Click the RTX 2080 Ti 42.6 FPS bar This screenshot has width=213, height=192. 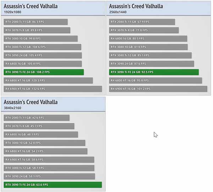coord(37,118)
